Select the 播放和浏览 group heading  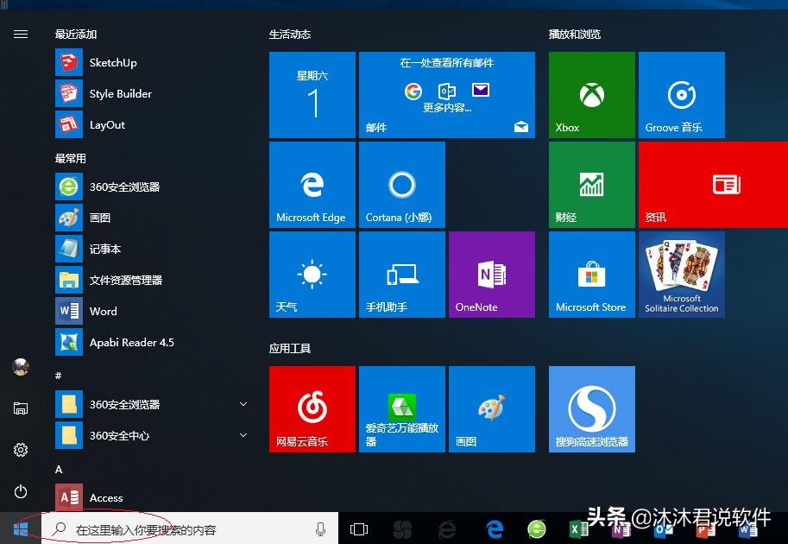tap(575, 35)
